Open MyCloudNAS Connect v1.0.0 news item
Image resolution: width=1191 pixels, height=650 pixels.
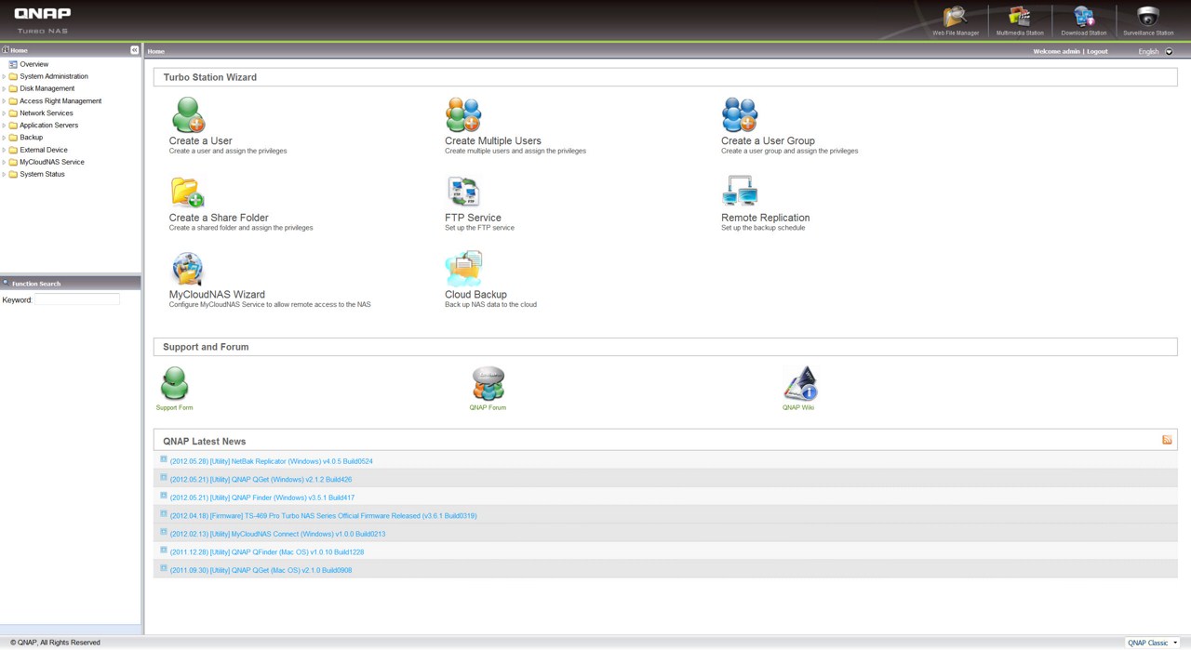277,534
